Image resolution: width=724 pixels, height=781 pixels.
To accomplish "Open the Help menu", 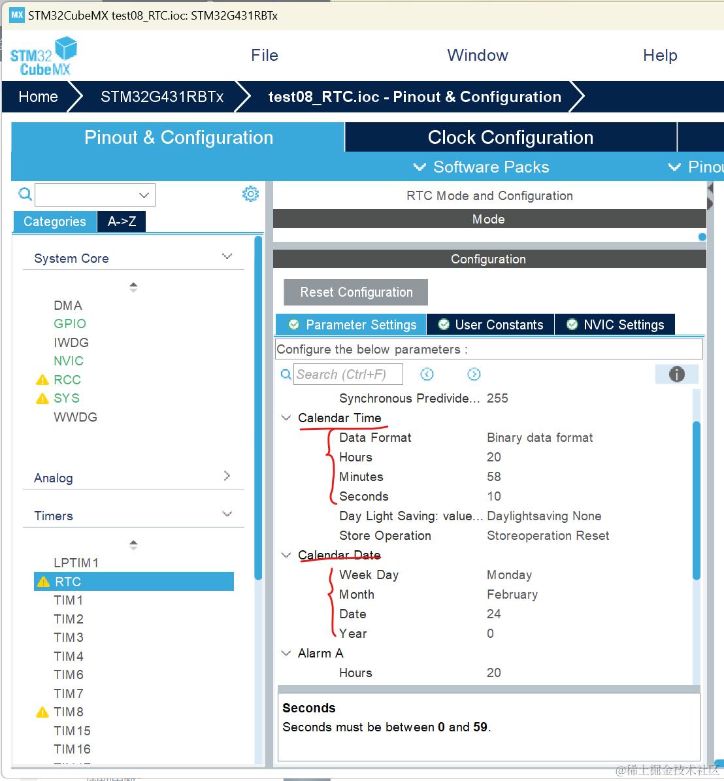I will [660, 56].
